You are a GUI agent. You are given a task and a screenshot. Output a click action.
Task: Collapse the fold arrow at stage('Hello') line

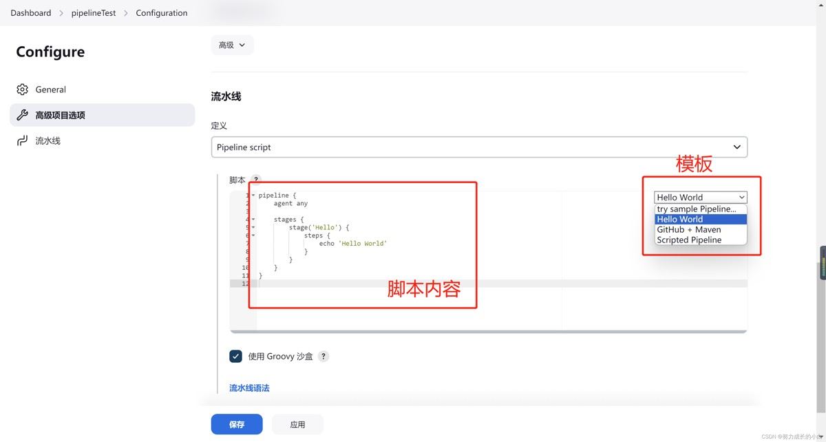click(253, 227)
